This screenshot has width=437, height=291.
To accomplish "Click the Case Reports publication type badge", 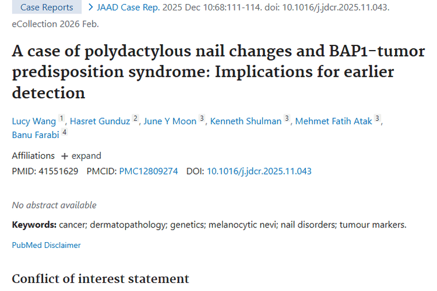I will pos(47,8).
